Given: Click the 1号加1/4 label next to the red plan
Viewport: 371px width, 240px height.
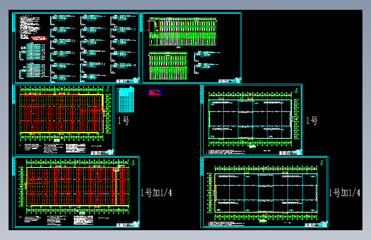Looking at the screenshot, I should tap(156, 193).
